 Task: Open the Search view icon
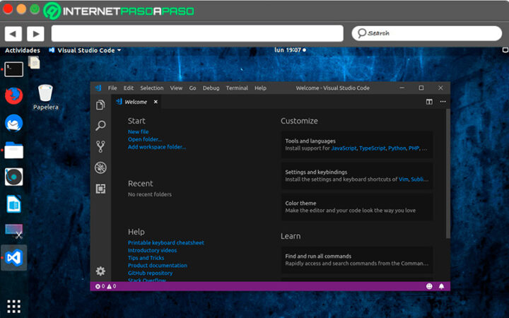click(100, 126)
